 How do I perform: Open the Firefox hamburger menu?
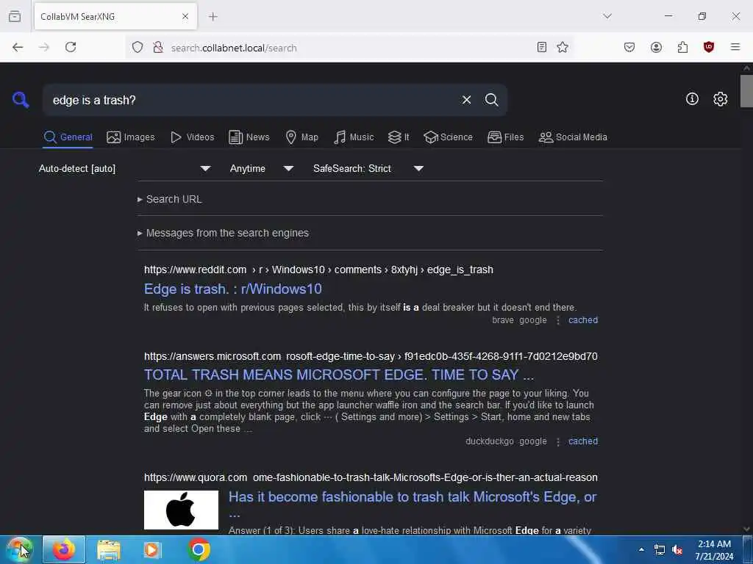tap(735, 47)
